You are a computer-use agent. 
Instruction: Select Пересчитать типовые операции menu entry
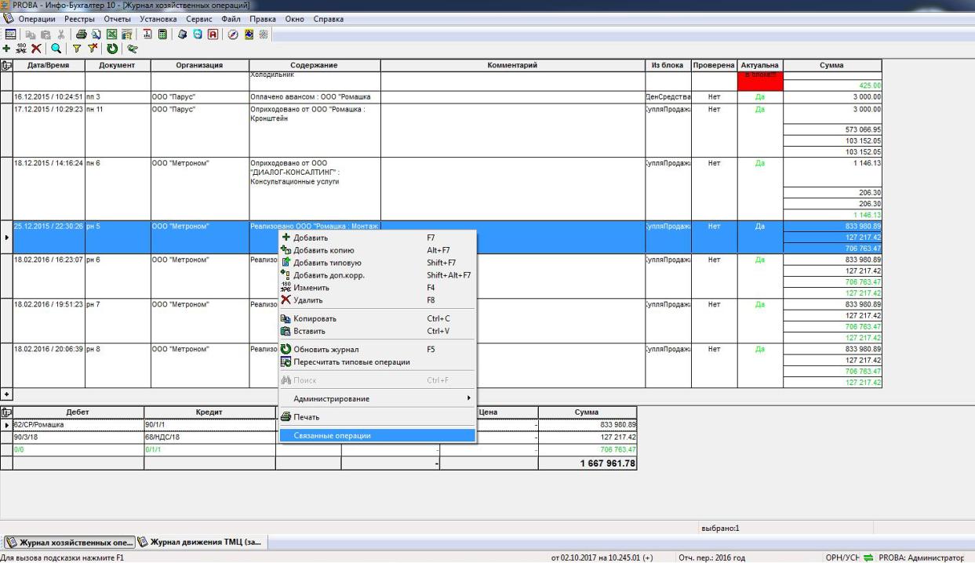(x=377, y=361)
